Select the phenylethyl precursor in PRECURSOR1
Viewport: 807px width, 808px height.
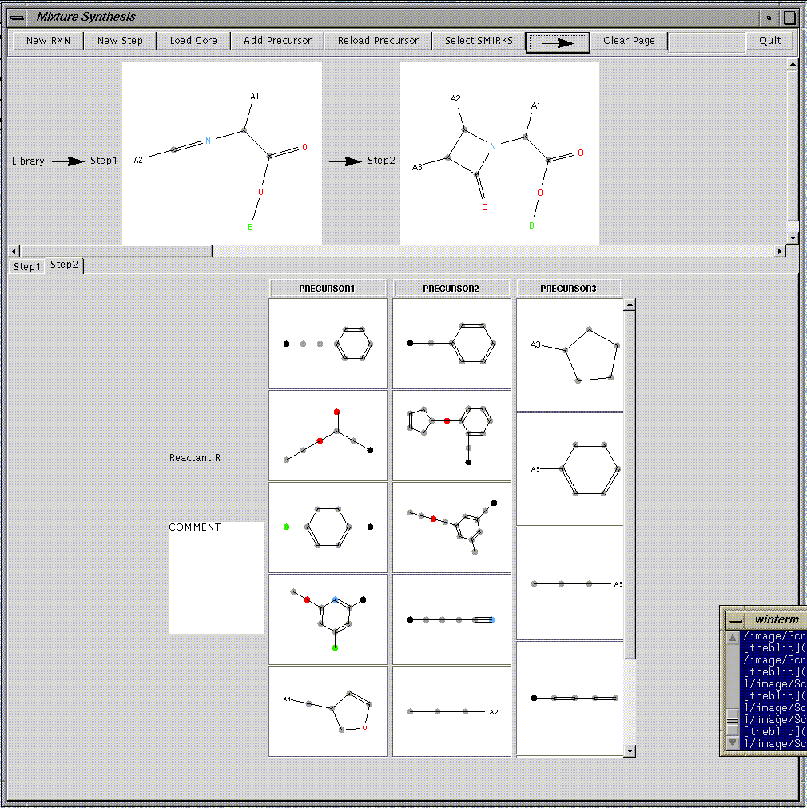(328, 344)
